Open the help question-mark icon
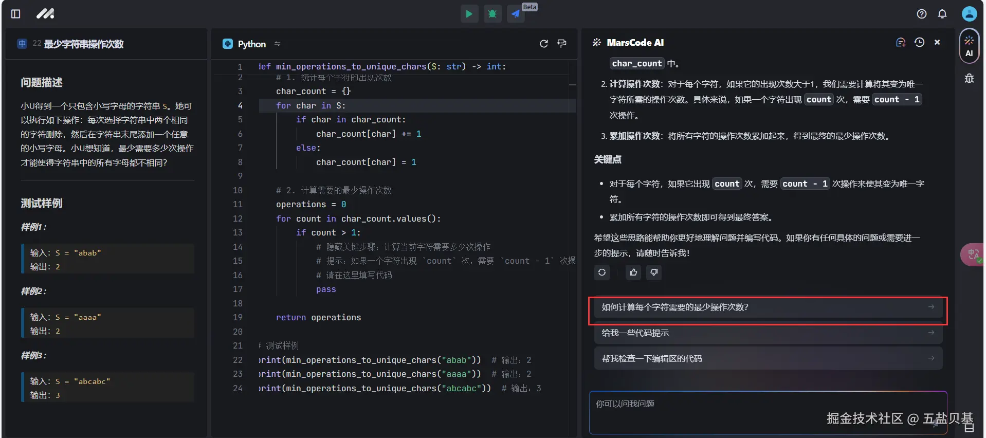The image size is (986, 438). tap(922, 14)
